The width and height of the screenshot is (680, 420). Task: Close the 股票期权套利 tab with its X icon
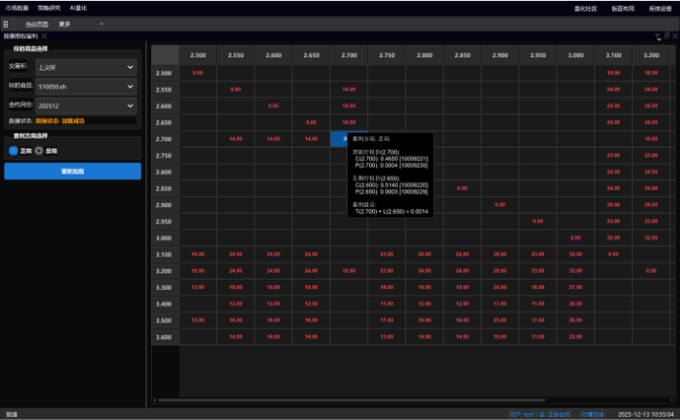click(x=44, y=35)
